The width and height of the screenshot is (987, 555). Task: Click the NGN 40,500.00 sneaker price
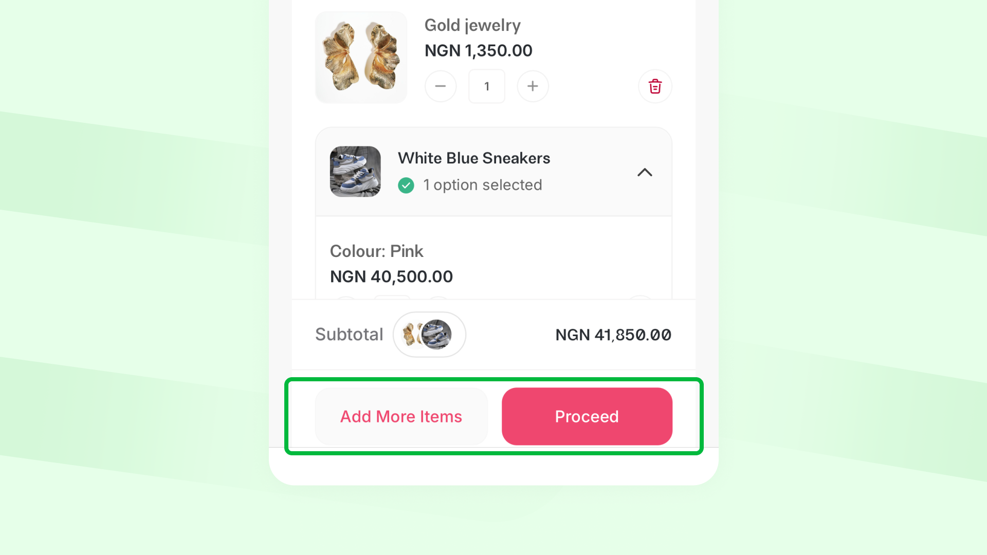pyautogui.click(x=391, y=276)
